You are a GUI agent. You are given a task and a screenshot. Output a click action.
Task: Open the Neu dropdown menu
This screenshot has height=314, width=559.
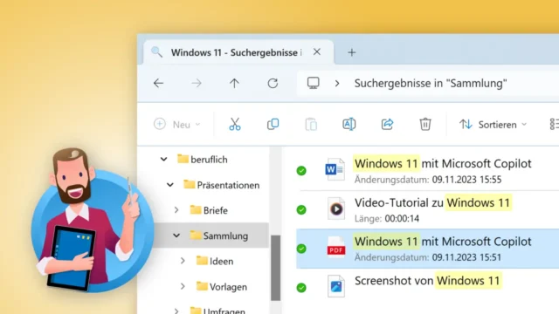177,125
